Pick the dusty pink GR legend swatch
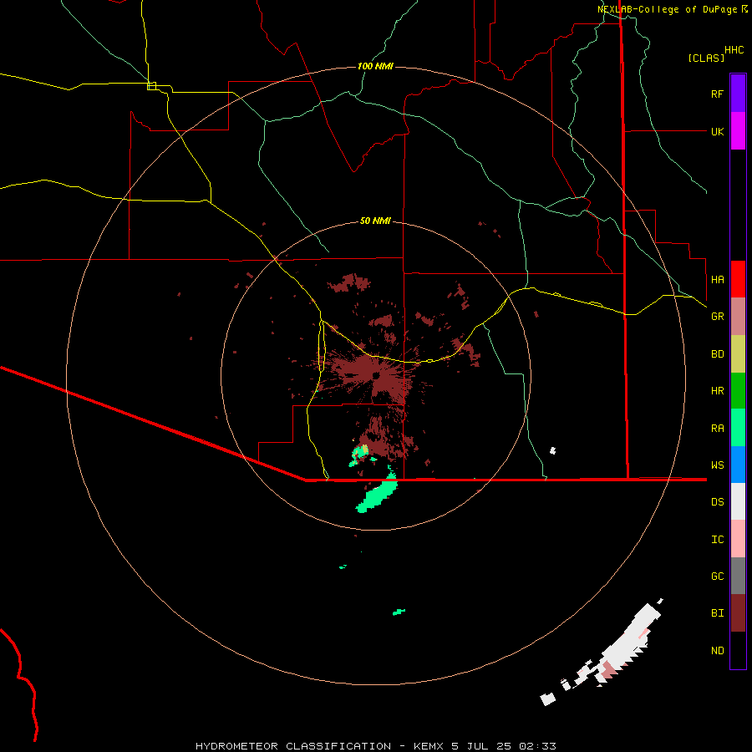The image size is (752, 752). pos(738,316)
